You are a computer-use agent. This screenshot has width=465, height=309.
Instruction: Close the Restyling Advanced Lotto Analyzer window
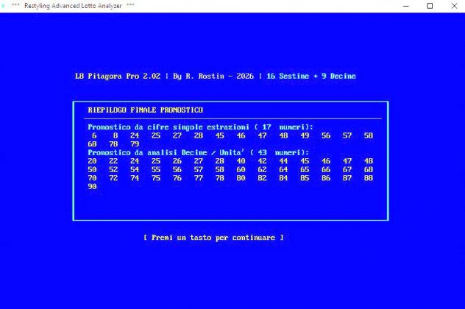tap(454, 6)
